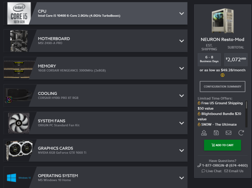Click the Blightbound Bundle $20 offer
The image size is (252, 188).
(219, 116)
